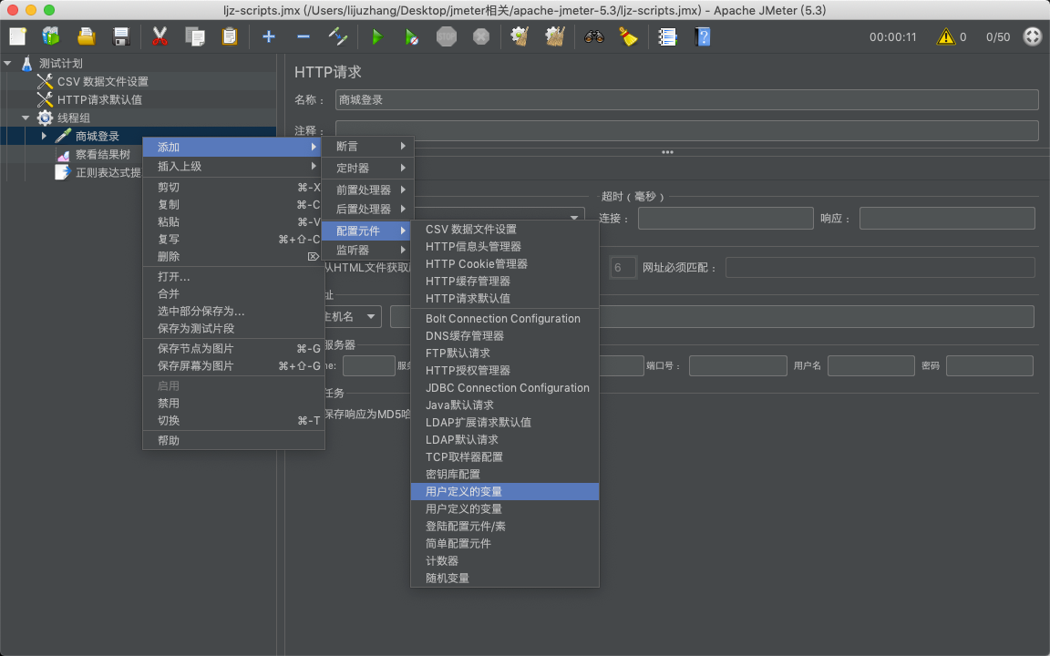Click the Open file folder icon
Image resolution: width=1050 pixels, height=656 pixels.
coord(86,36)
